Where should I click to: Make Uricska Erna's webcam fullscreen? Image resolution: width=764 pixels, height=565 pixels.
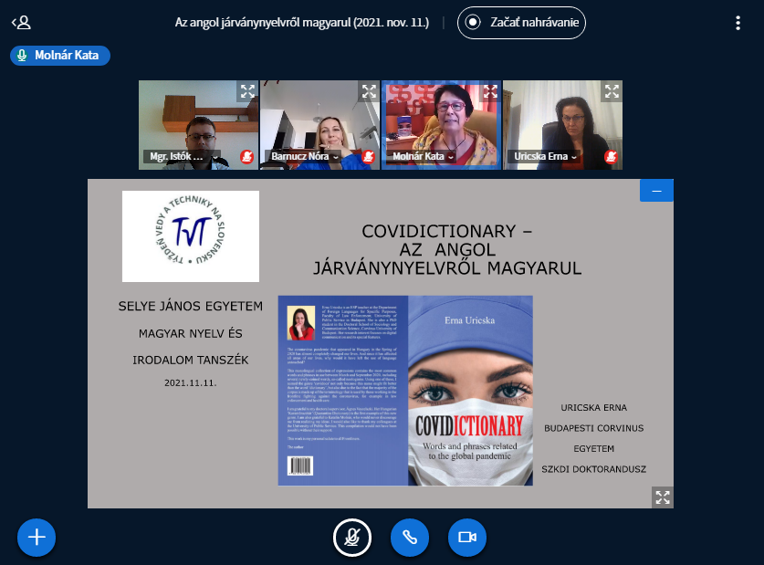click(612, 91)
